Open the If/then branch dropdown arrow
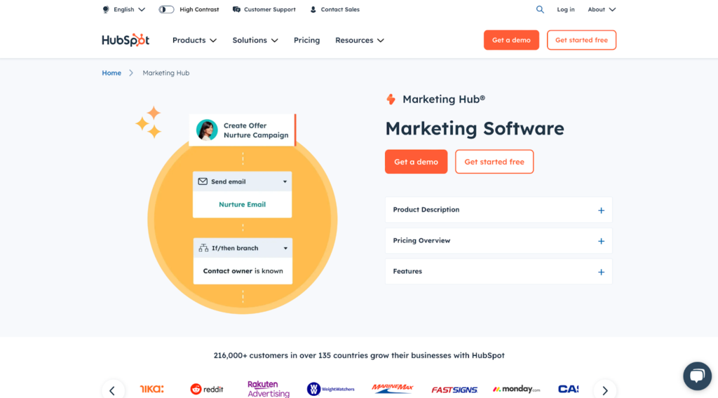The width and height of the screenshot is (718, 398). (x=285, y=249)
